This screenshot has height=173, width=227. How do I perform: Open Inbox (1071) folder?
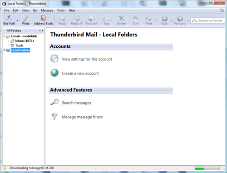(25, 41)
